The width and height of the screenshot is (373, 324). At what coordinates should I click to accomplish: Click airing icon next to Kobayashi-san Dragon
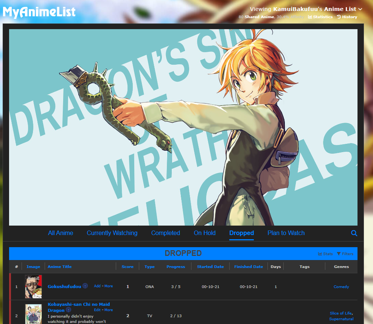[x=68, y=310]
